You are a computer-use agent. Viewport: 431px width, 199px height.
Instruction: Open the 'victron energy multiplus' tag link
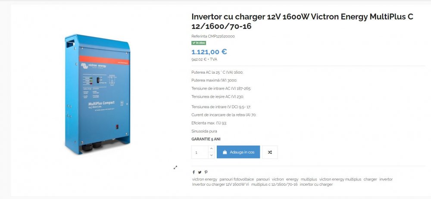340,179
